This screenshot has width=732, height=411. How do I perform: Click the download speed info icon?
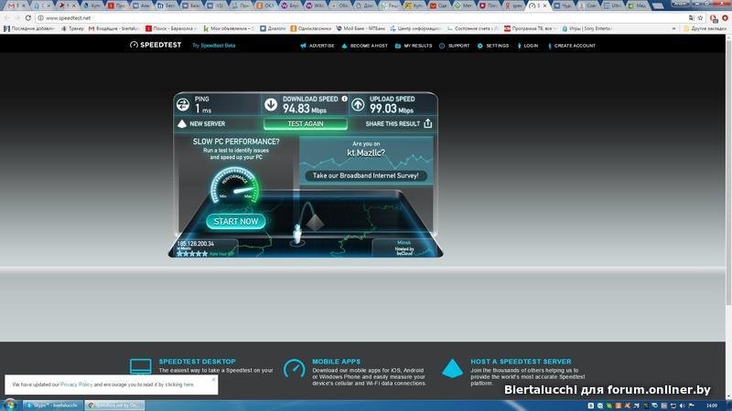click(x=345, y=99)
